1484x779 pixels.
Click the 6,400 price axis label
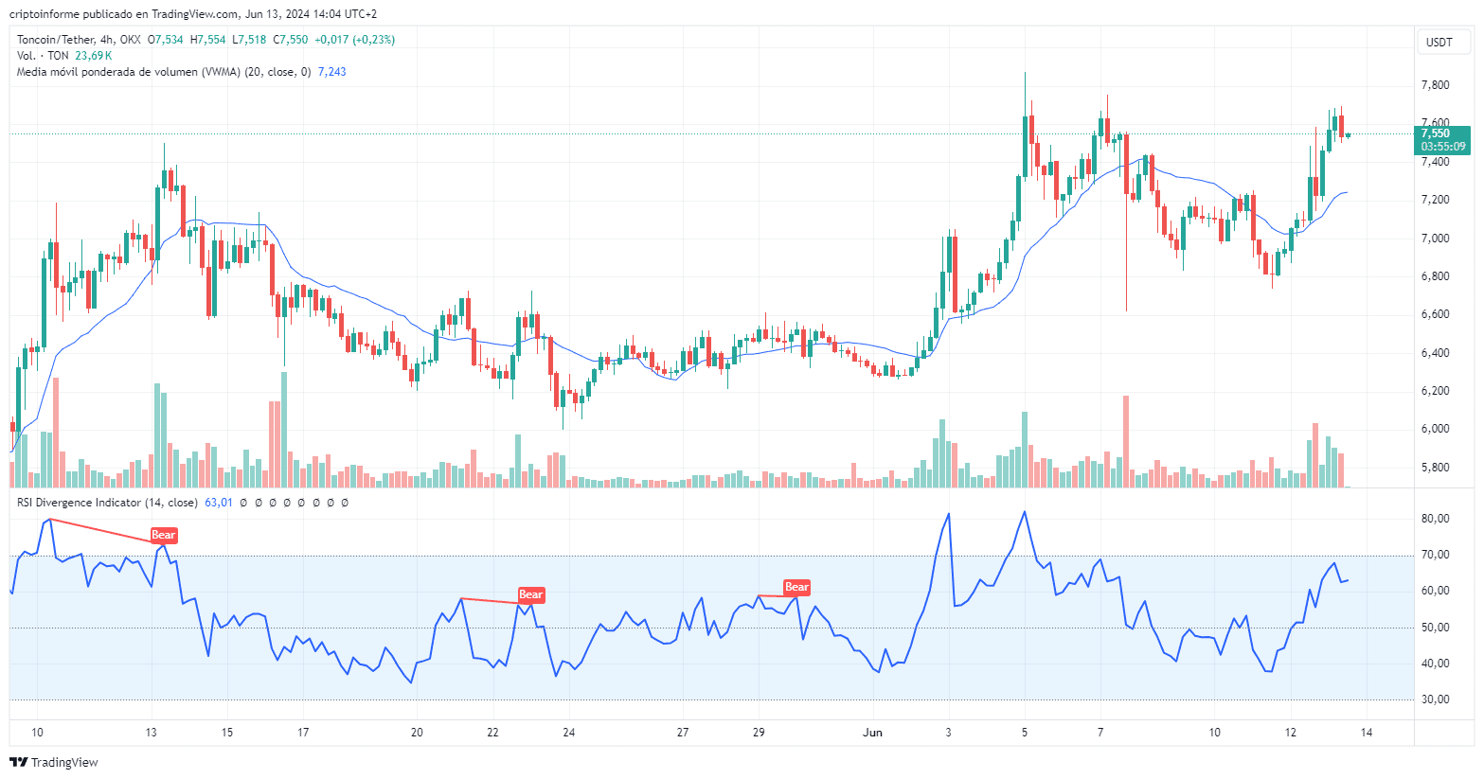1435,353
